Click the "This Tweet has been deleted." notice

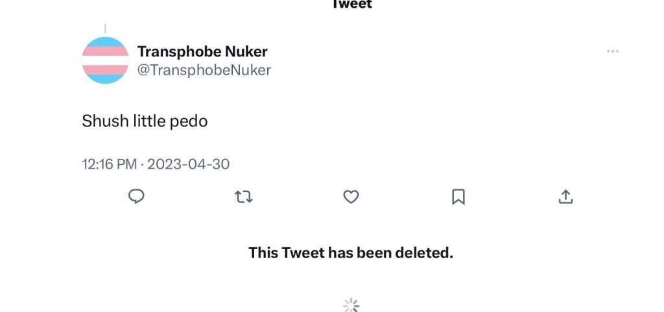click(x=351, y=253)
